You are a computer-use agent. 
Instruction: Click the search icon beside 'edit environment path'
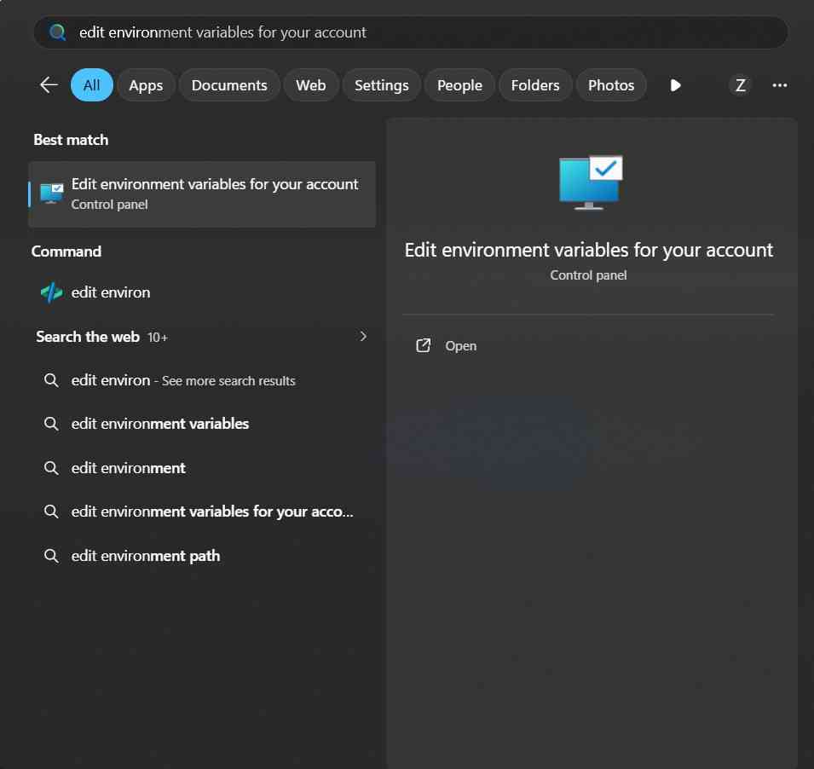[51, 555]
